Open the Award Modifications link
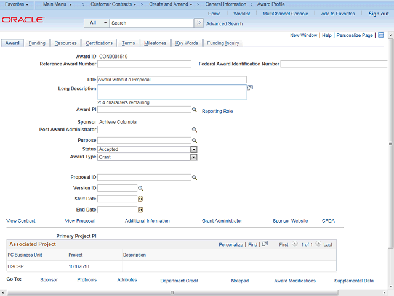 click(x=295, y=281)
